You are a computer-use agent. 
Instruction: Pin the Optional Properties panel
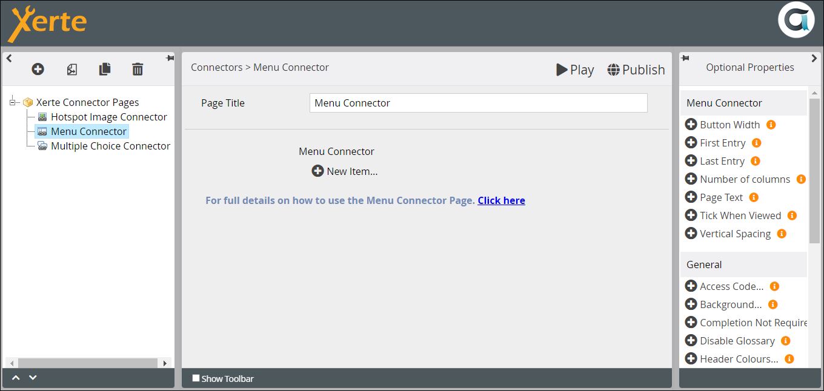685,58
